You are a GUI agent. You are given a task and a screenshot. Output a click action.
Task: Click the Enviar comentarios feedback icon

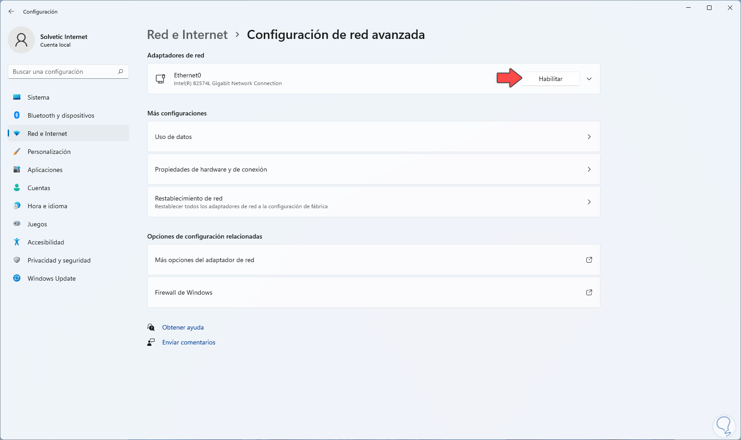151,342
